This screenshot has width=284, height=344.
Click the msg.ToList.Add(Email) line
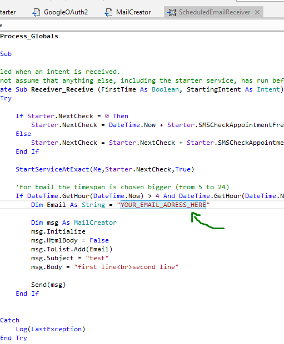(72, 249)
